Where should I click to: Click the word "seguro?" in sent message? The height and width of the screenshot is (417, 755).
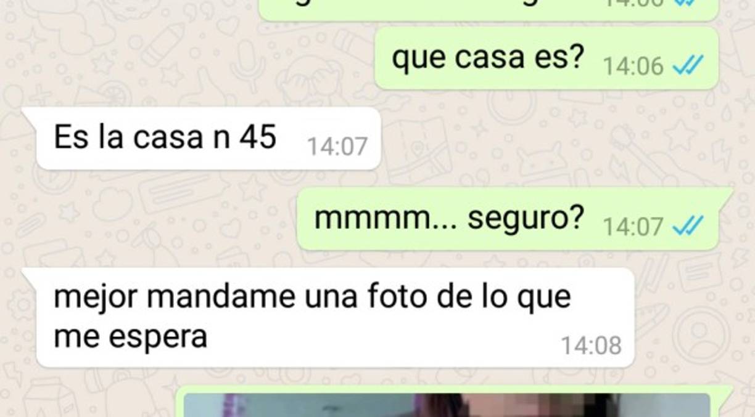coord(525,219)
